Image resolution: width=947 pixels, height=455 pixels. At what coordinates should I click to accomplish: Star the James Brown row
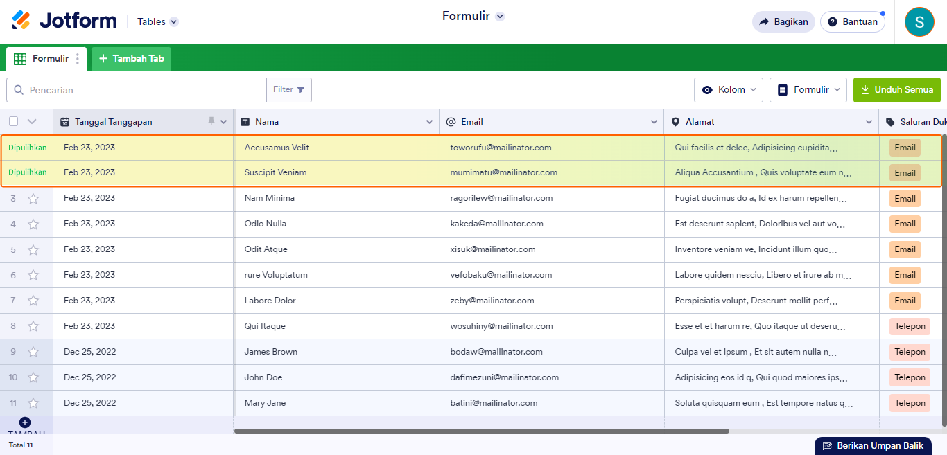coord(33,352)
